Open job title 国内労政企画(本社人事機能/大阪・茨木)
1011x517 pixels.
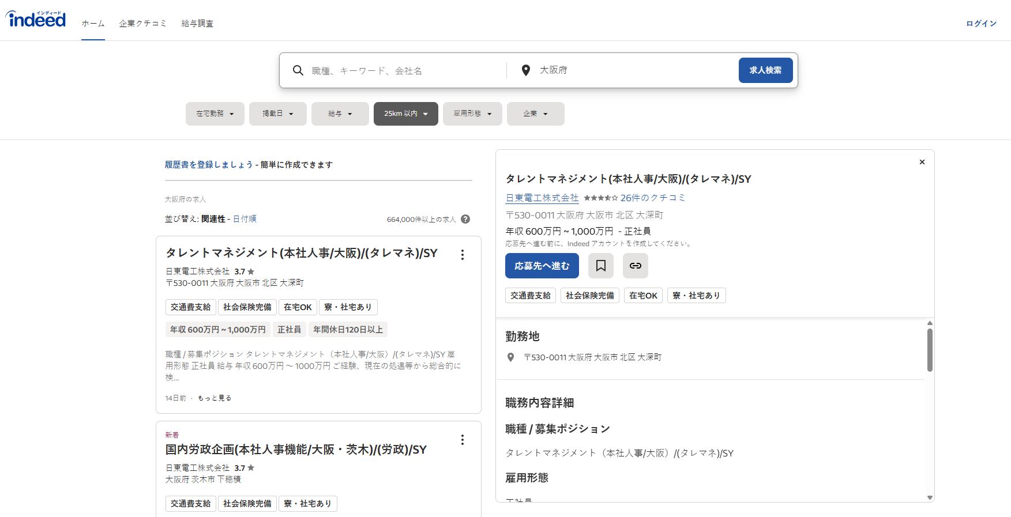(296, 450)
